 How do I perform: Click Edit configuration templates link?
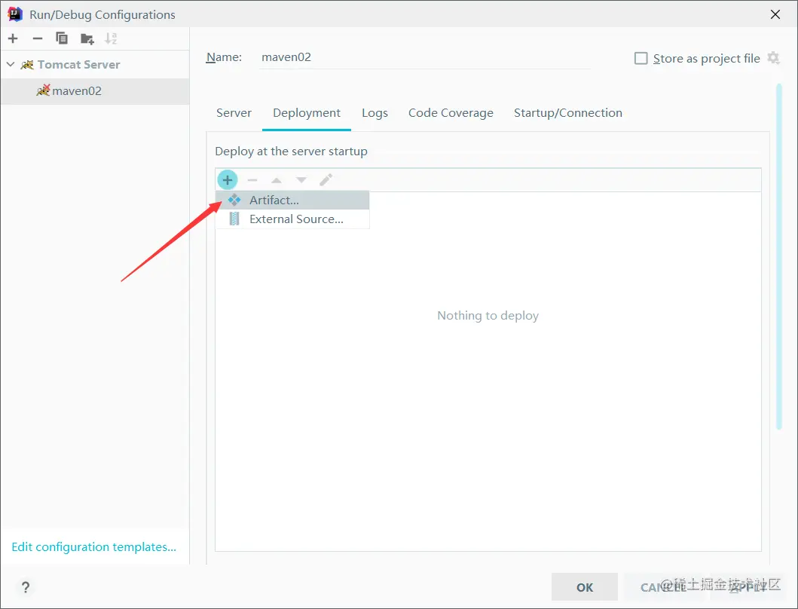93,547
